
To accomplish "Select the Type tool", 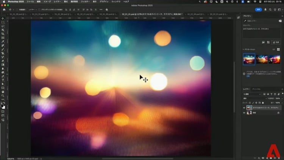I will [3, 80].
